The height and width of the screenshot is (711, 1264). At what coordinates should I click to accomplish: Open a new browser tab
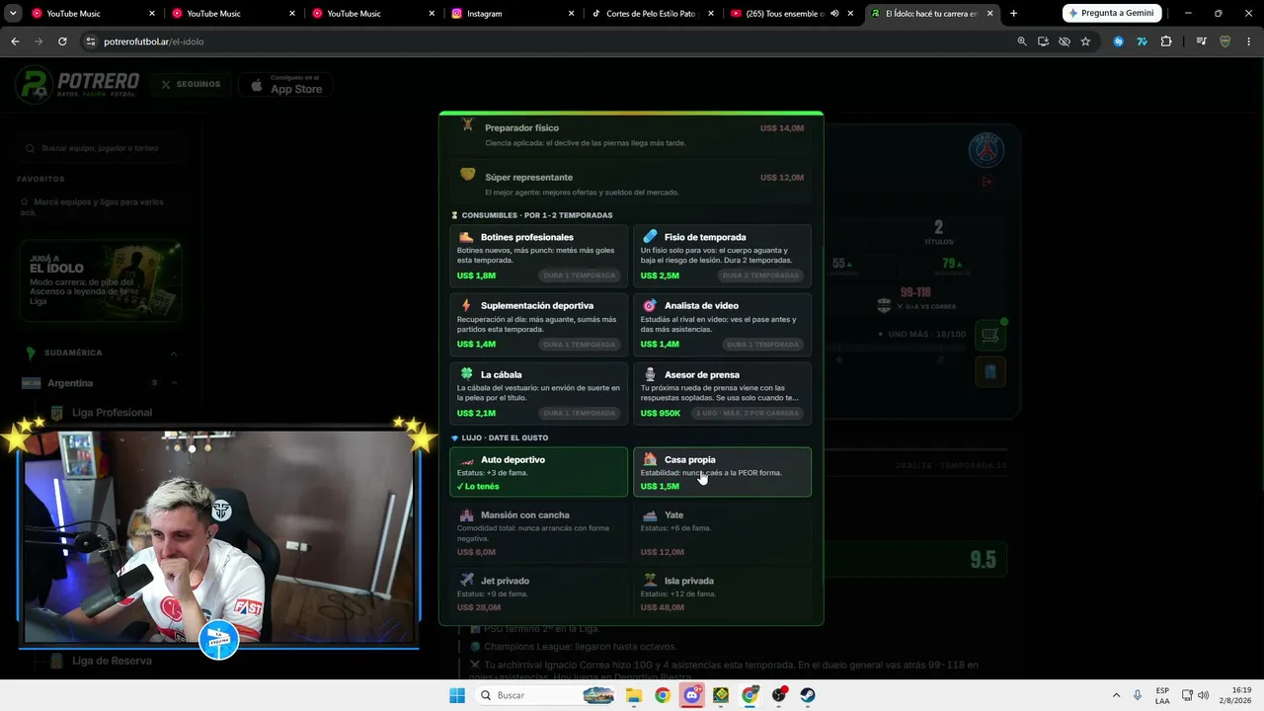(x=1013, y=14)
